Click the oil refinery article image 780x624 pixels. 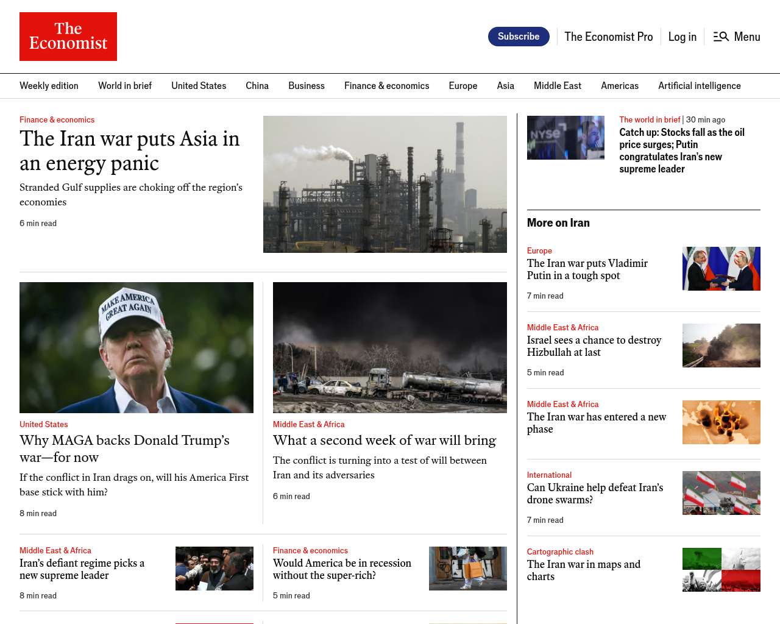(385, 184)
